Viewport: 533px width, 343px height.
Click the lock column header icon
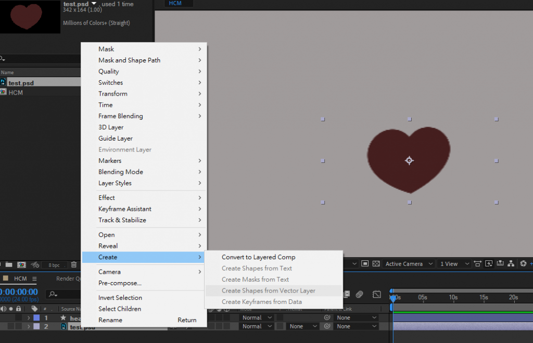coord(18,309)
